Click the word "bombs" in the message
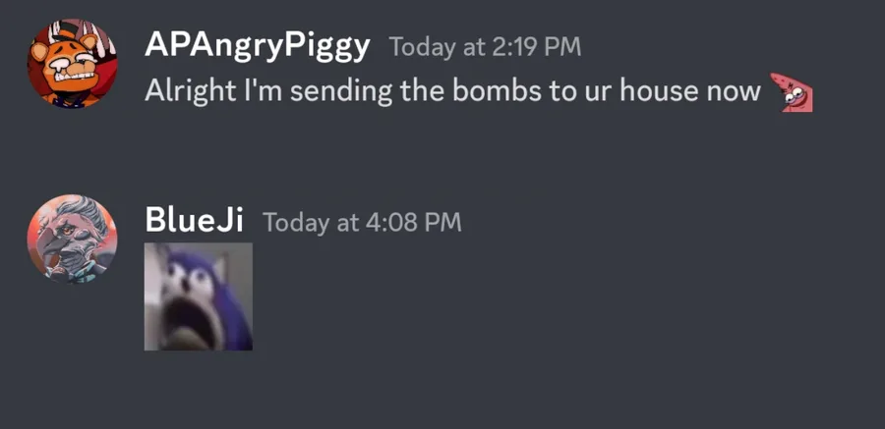The image size is (885, 429). coord(497,91)
